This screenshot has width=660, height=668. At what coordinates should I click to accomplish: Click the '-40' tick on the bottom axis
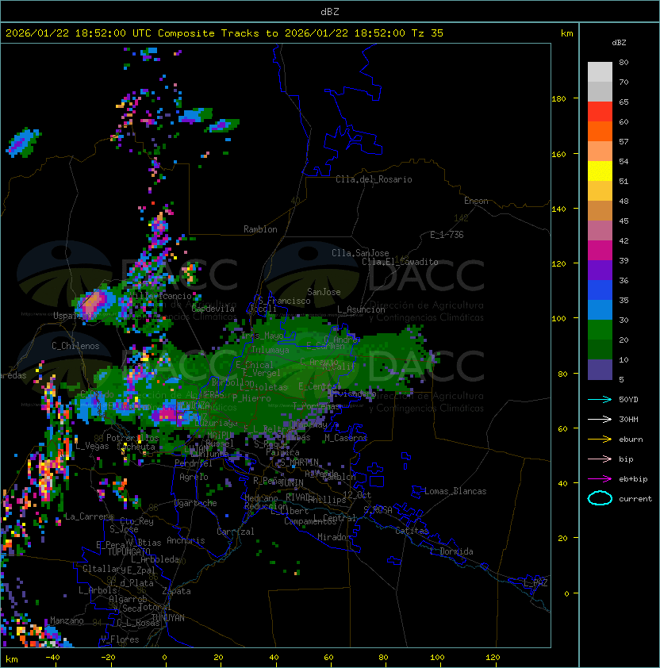(x=52, y=658)
